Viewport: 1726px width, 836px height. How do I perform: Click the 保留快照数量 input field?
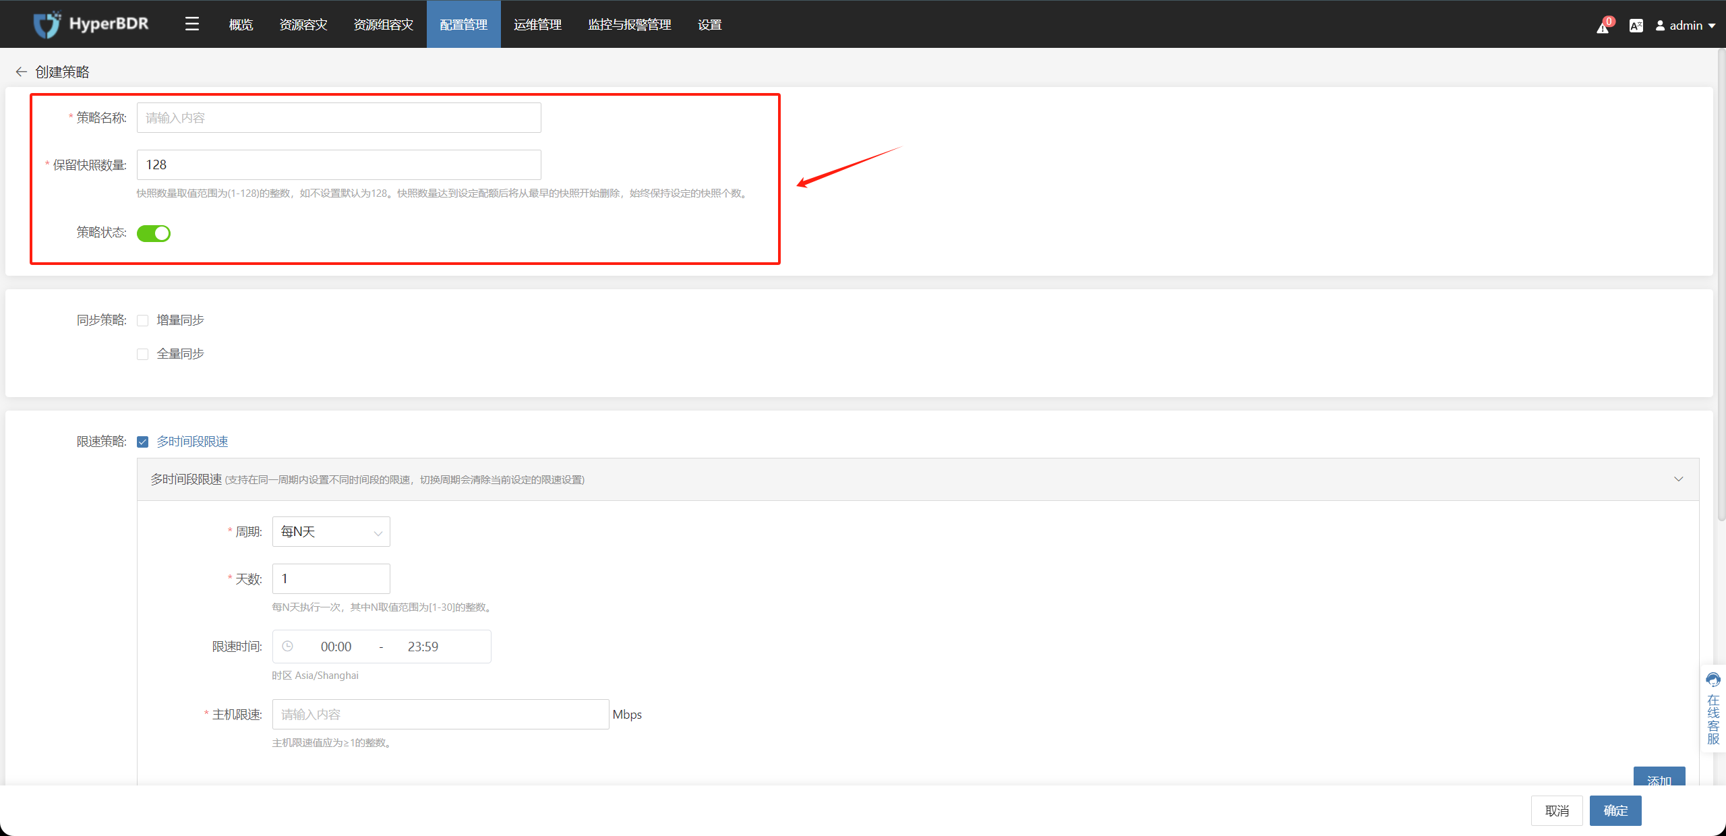point(339,165)
